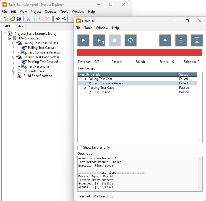Click inside the Description text box
This screenshot has width=206, height=201.
click(x=140, y=174)
